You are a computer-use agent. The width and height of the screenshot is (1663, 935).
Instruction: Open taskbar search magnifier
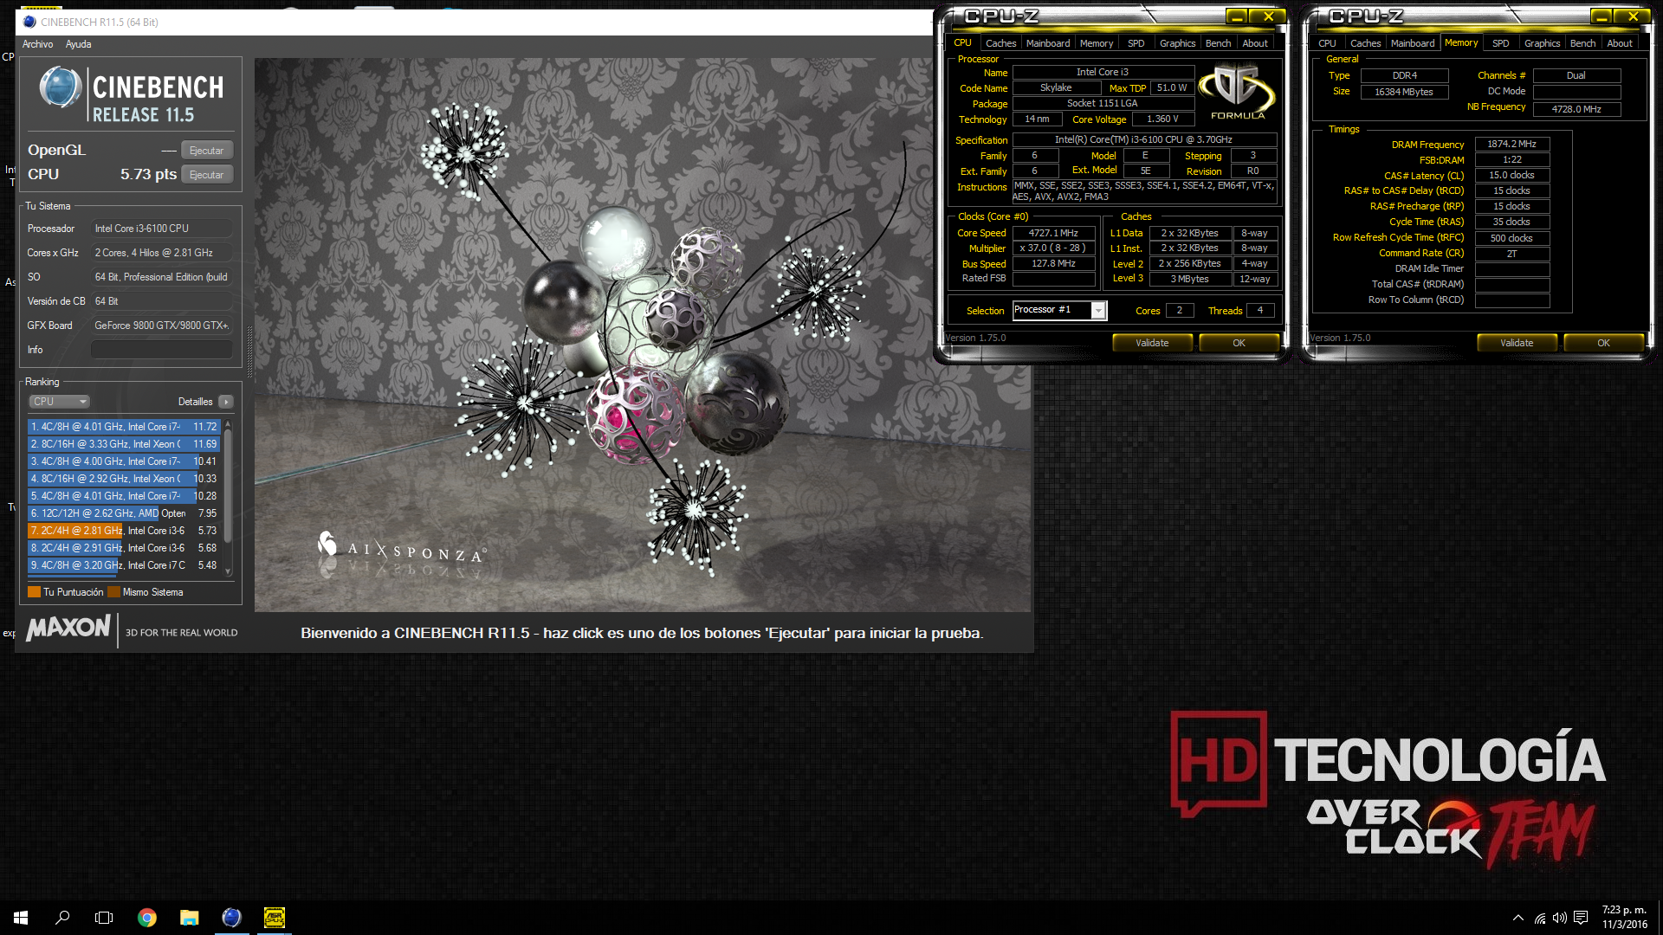click(62, 918)
